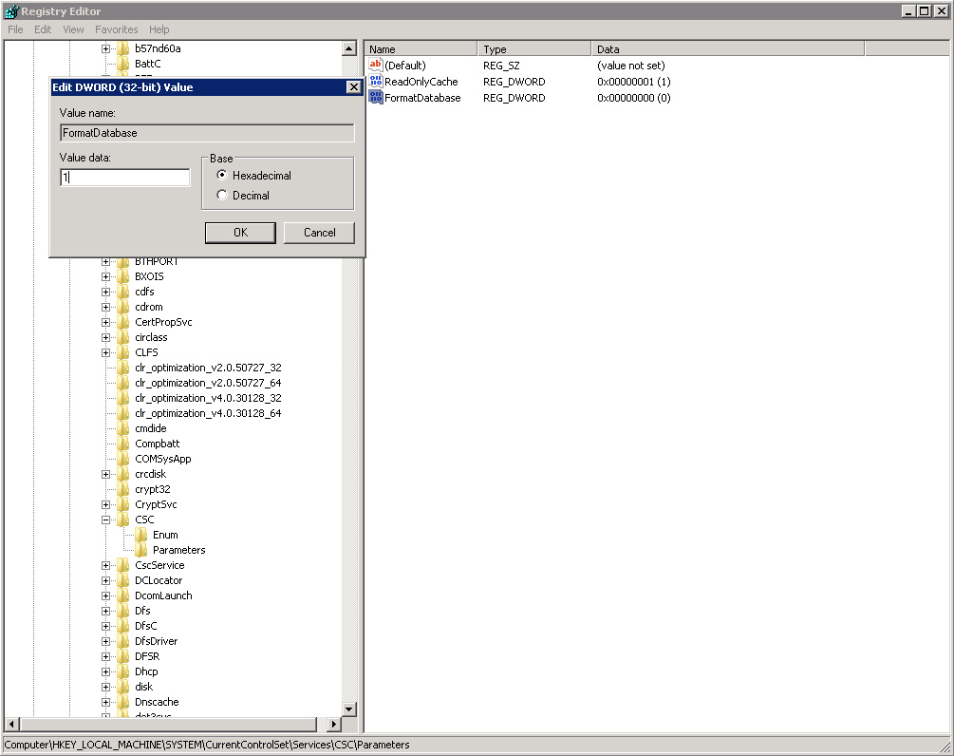Click the Parameters folder icon

tap(141, 550)
